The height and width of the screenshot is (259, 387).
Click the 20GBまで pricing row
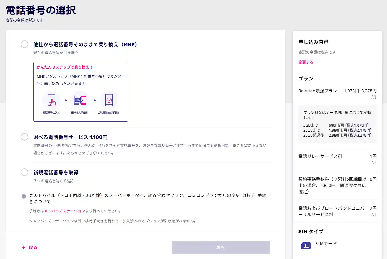coord(337,130)
